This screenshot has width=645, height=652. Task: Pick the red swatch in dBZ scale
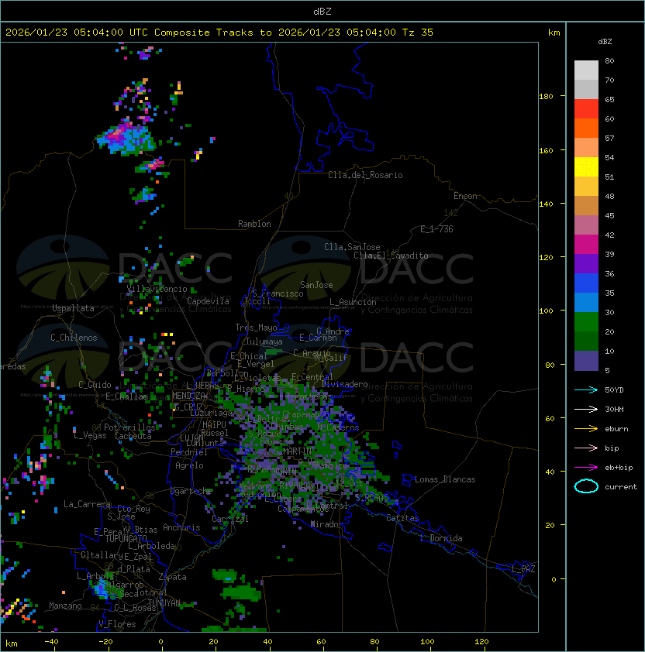586,109
